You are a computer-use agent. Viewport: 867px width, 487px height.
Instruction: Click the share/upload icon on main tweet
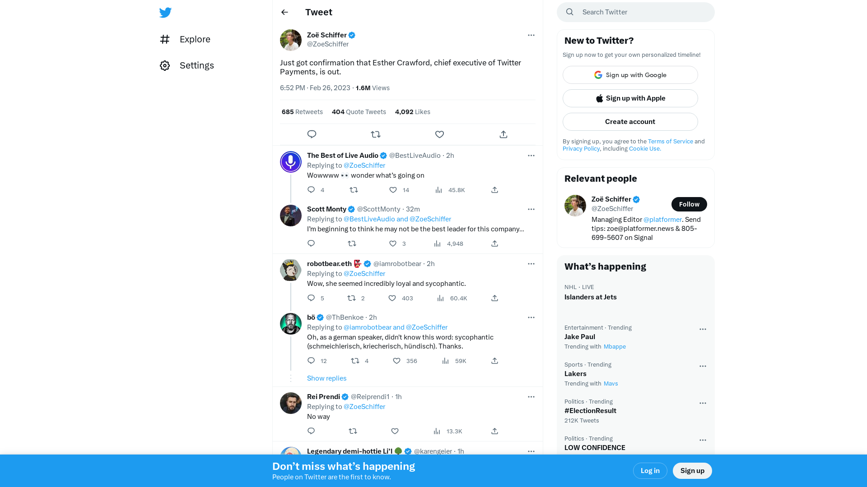tap(503, 134)
